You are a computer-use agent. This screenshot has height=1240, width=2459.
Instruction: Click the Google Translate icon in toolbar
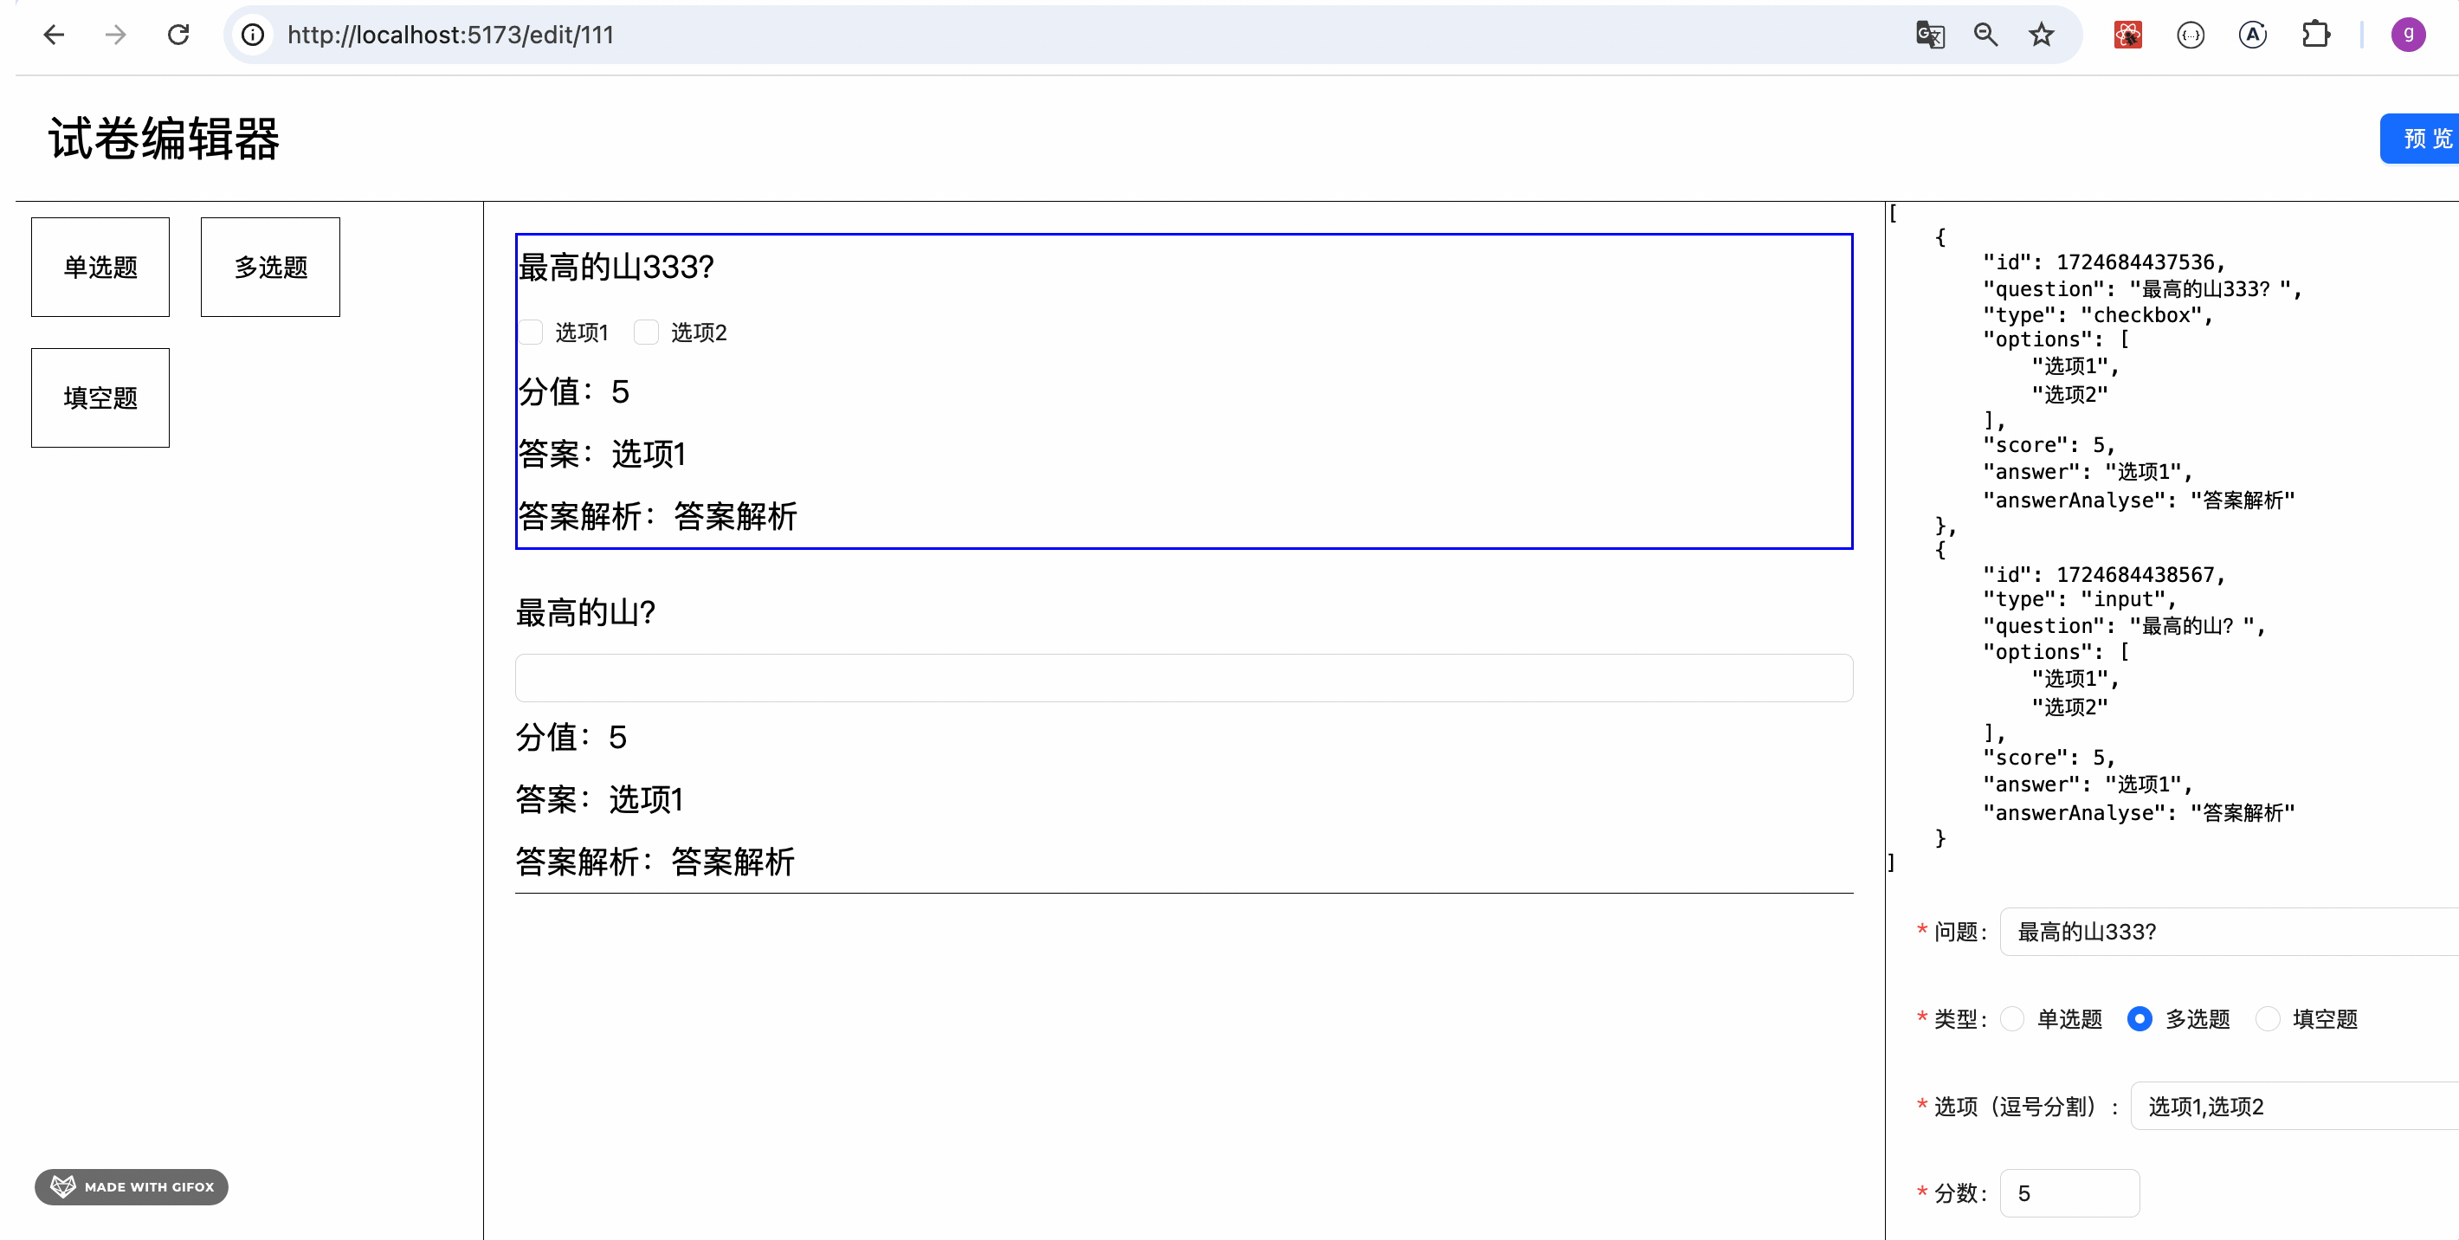(x=1930, y=35)
